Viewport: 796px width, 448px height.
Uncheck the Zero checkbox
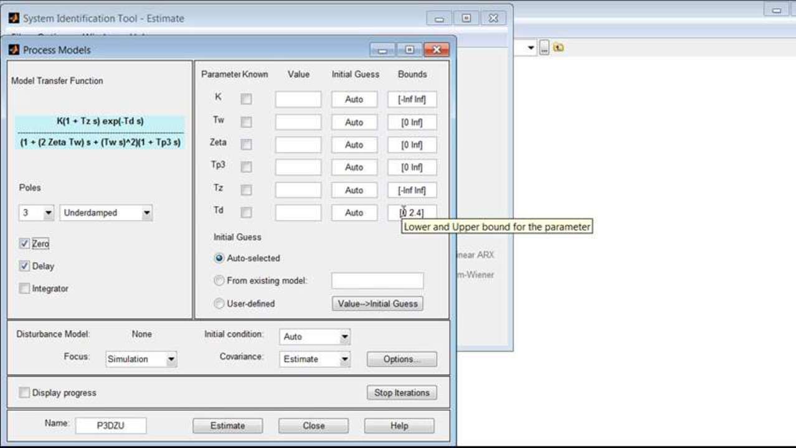click(x=24, y=244)
